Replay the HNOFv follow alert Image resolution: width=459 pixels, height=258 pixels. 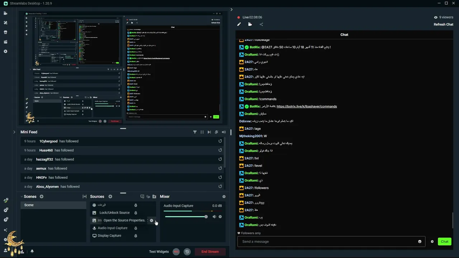point(220,177)
